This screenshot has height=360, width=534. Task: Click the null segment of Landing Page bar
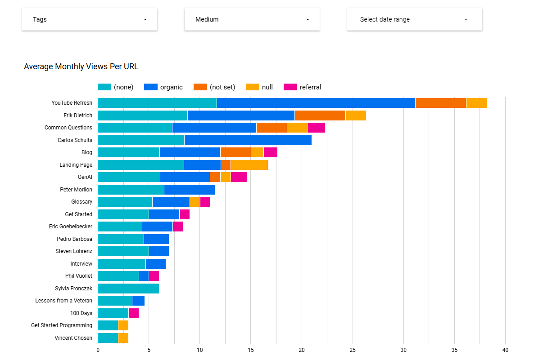(x=249, y=165)
